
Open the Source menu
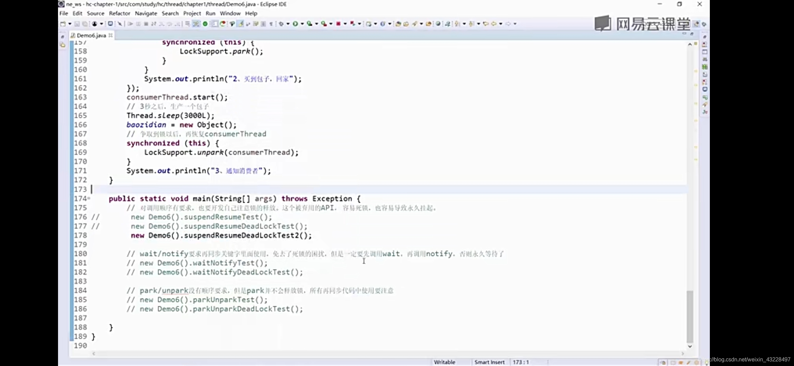click(96, 13)
